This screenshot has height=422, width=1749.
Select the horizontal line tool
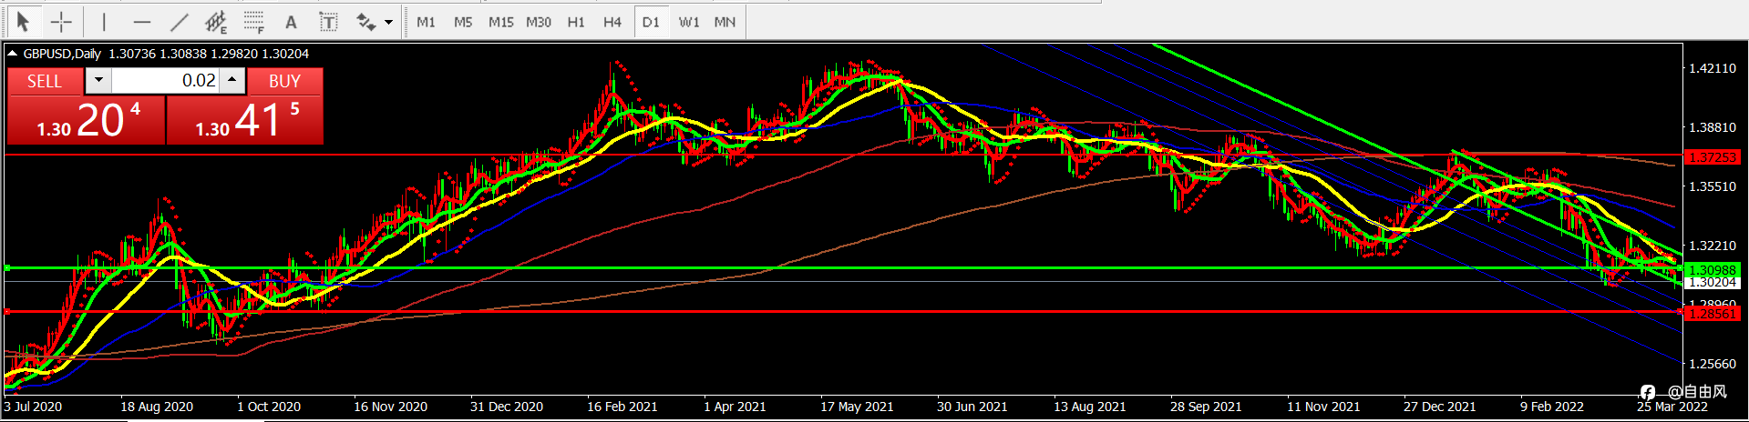click(141, 21)
